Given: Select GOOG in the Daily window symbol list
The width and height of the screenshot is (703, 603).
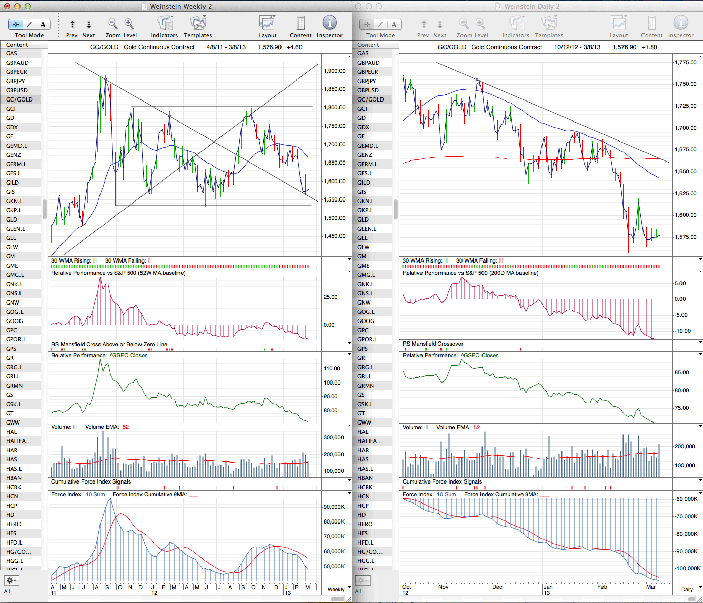Looking at the screenshot, I should (x=365, y=321).
